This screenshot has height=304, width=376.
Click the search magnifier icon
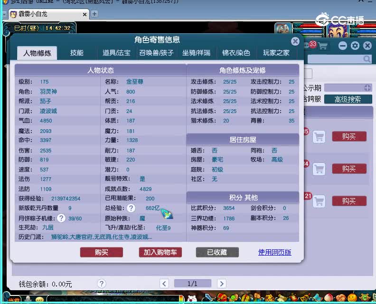coord(367,59)
